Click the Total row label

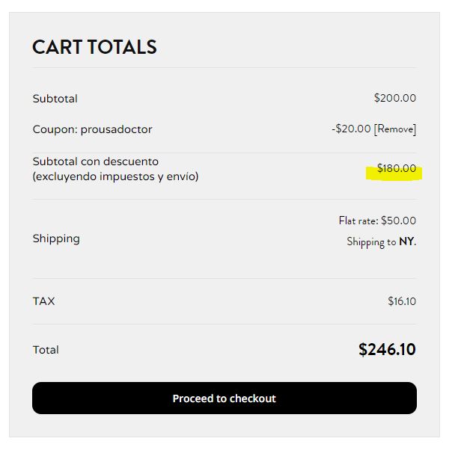pyautogui.click(x=46, y=350)
